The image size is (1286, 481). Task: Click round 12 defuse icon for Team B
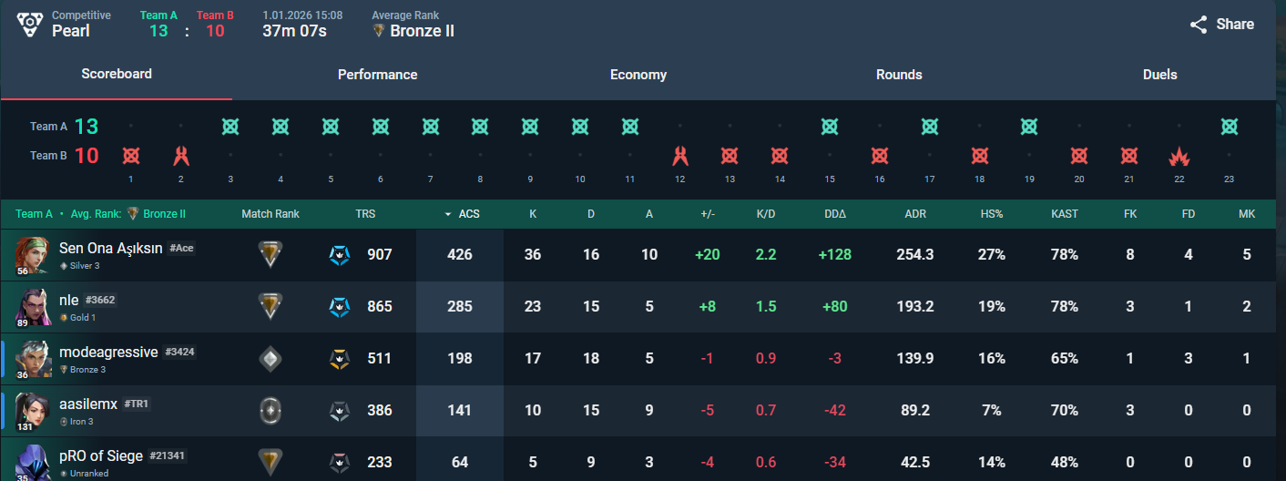coord(679,156)
